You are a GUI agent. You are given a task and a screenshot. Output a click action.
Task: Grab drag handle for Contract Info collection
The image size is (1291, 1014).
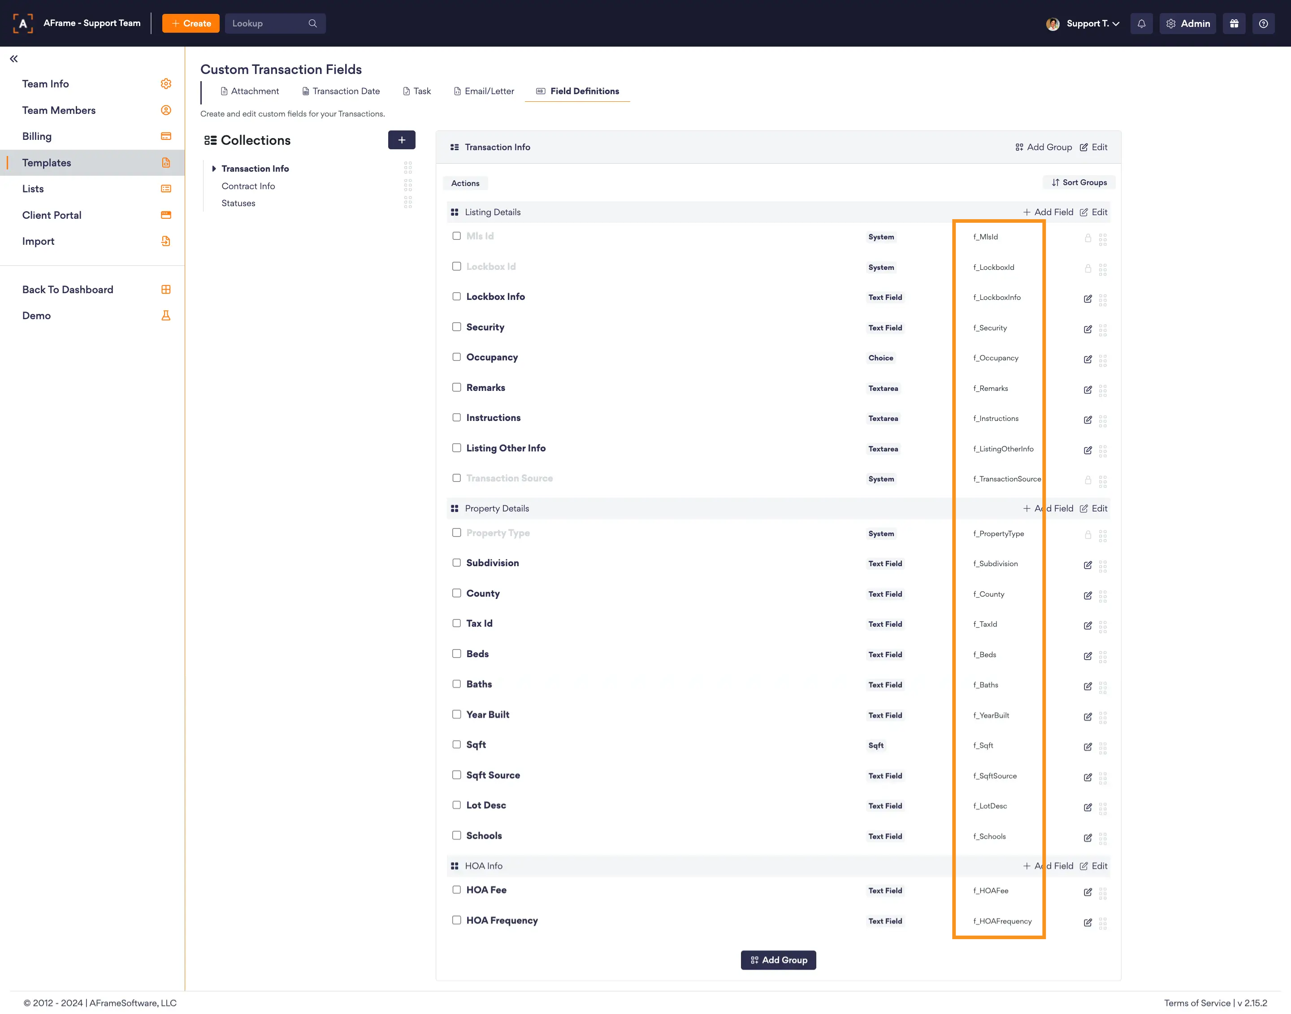[x=408, y=185]
